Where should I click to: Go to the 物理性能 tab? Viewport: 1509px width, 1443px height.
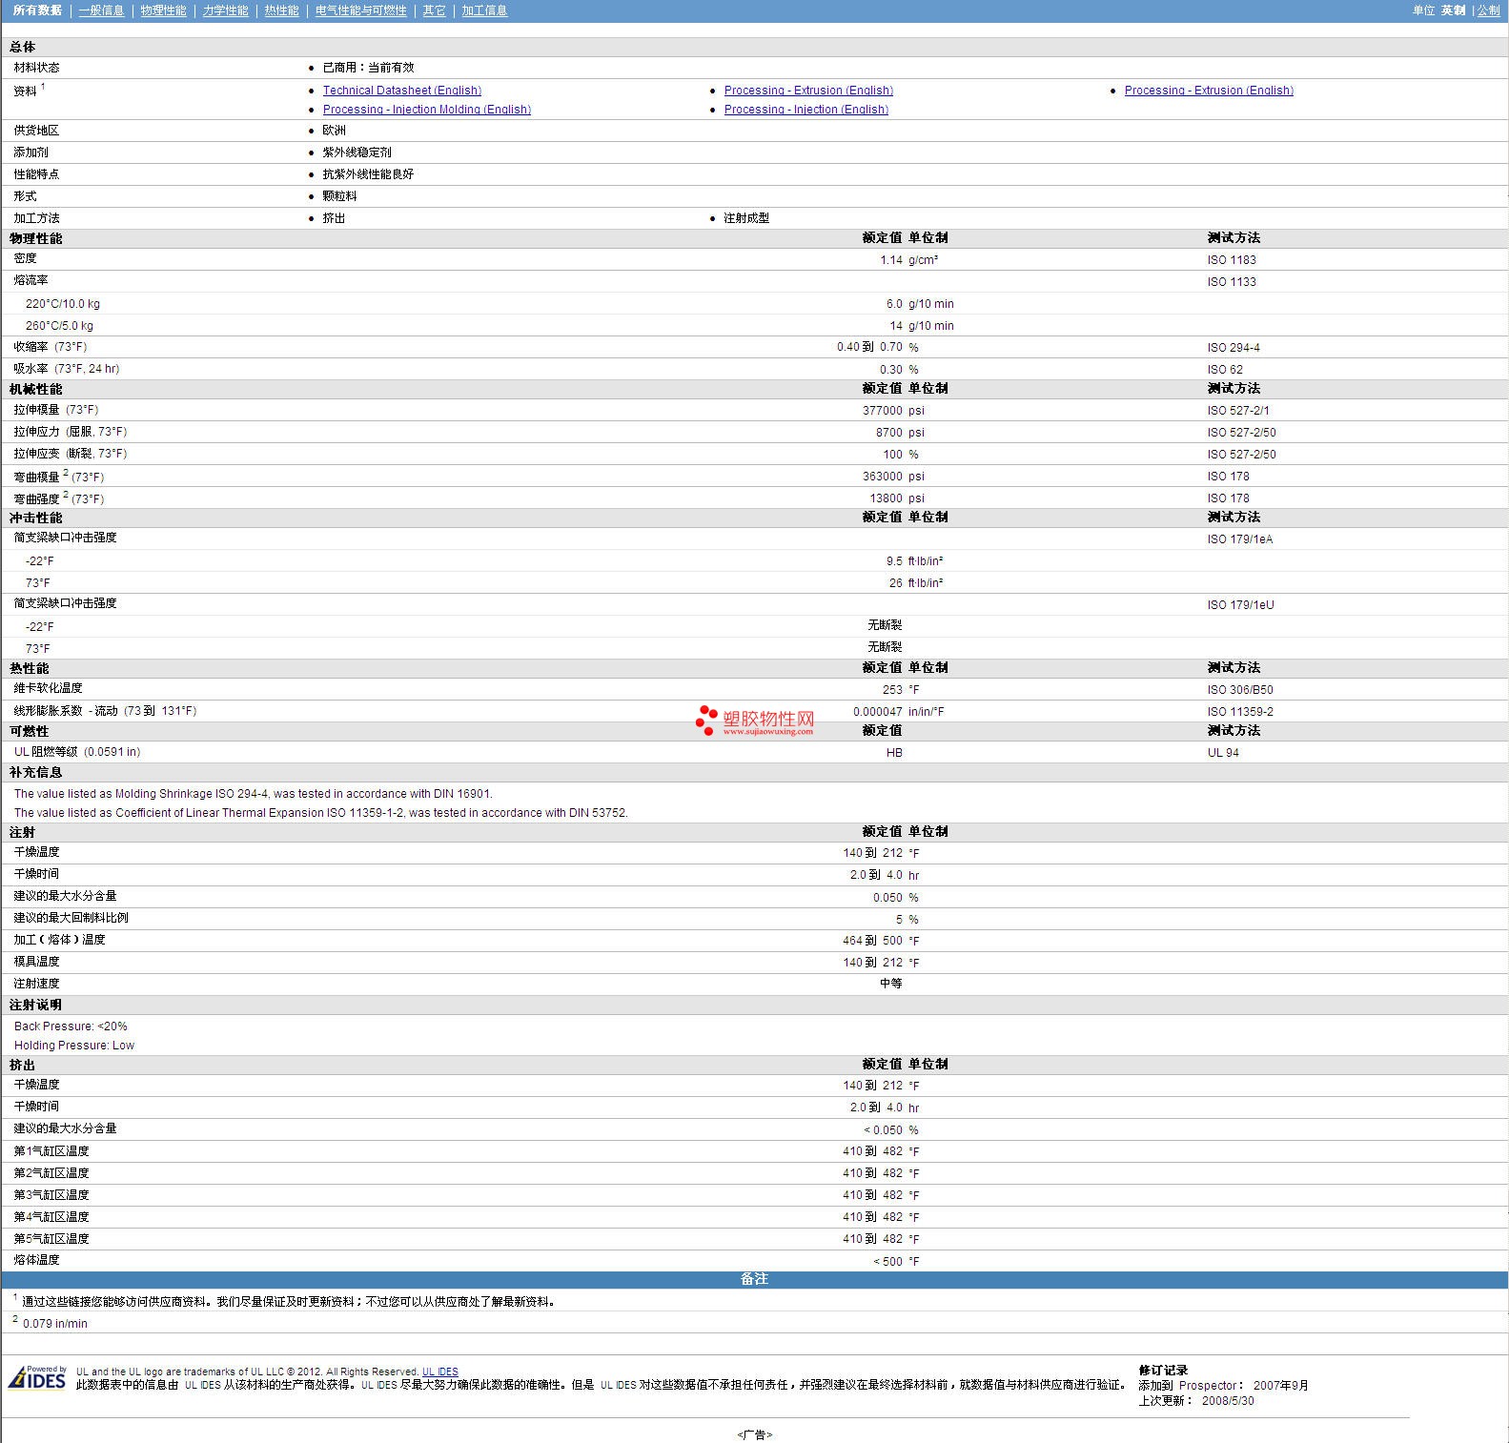[x=163, y=10]
